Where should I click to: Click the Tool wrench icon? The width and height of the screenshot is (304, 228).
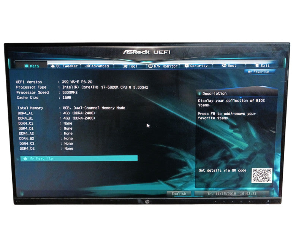click(x=125, y=66)
